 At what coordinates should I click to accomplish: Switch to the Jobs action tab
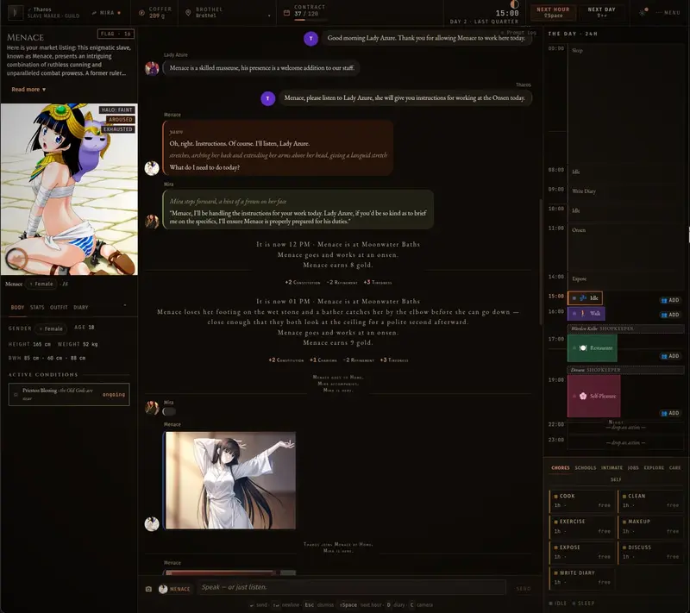pyautogui.click(x=633, y=468)
